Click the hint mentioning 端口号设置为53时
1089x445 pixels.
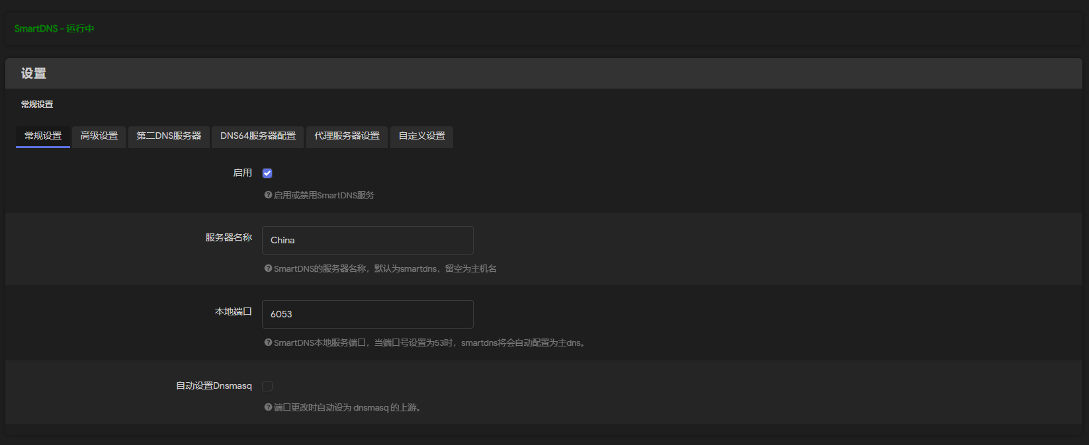tap(431, 343)
